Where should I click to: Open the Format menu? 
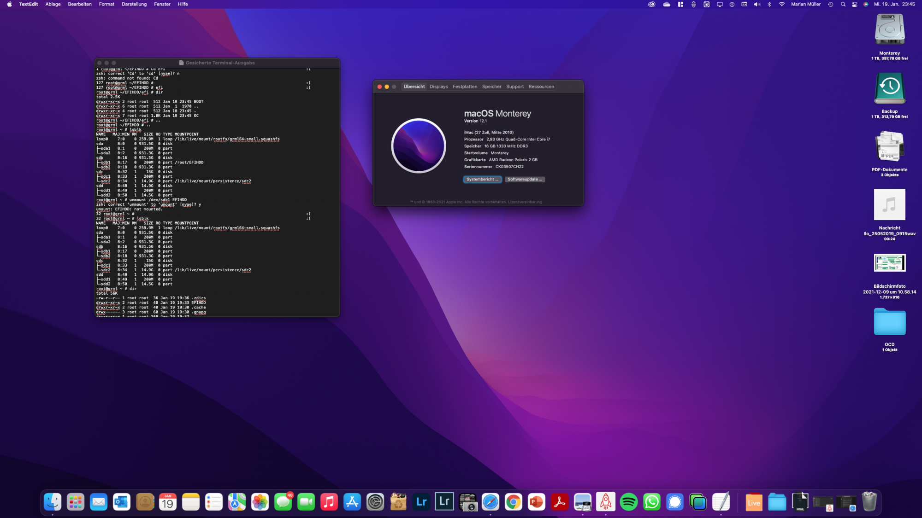[106, 4]
